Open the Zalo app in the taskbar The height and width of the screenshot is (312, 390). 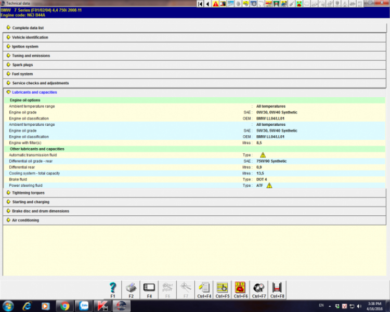84,306
